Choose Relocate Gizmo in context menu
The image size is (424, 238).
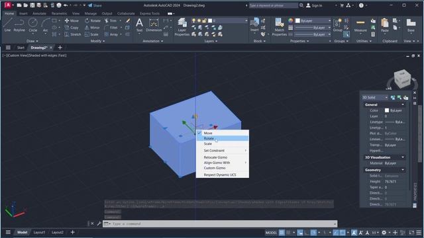point(223,157)
